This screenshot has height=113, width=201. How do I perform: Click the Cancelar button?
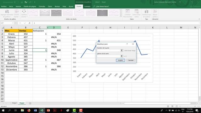(131, 60)
